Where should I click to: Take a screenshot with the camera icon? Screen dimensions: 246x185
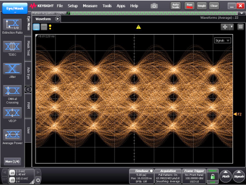[154, 6]
